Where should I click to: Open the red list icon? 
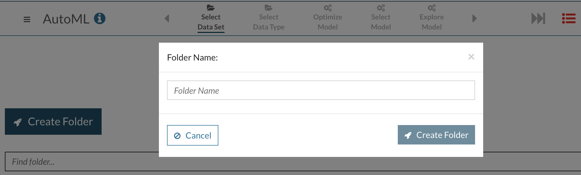(569, 18)
